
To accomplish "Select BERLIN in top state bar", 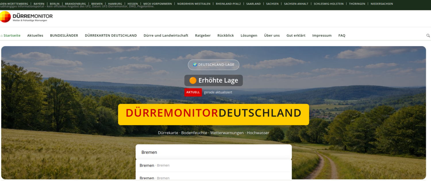I will [55, 4].
